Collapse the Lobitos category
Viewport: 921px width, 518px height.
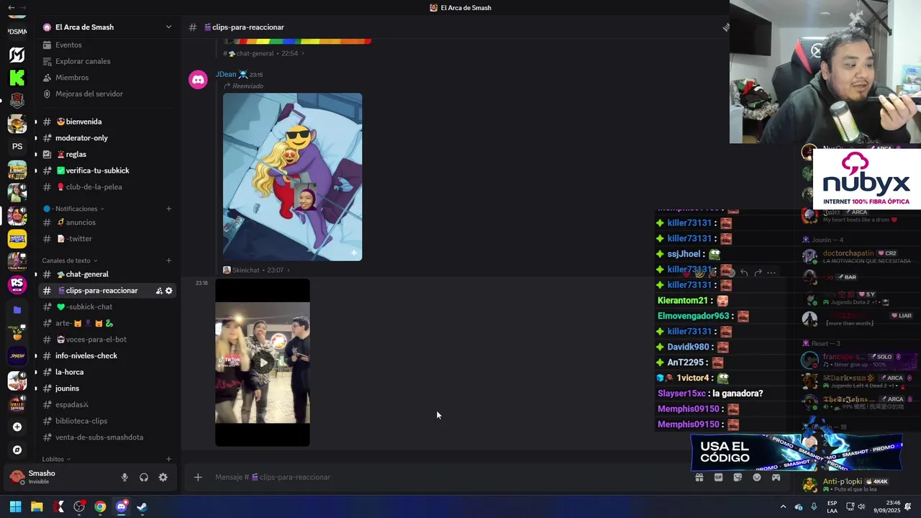click(x=56, y=459)
